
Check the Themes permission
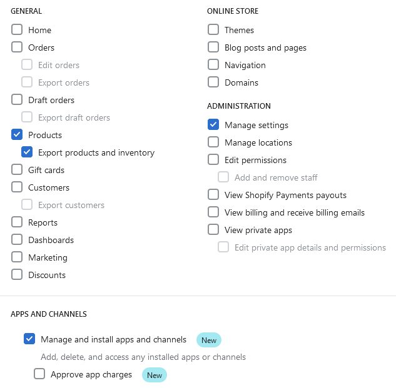pyautogui.click(x=213, y=30)
